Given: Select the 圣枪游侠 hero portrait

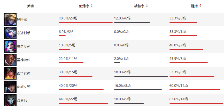Looking at the screenshot, I should point(10,60).
